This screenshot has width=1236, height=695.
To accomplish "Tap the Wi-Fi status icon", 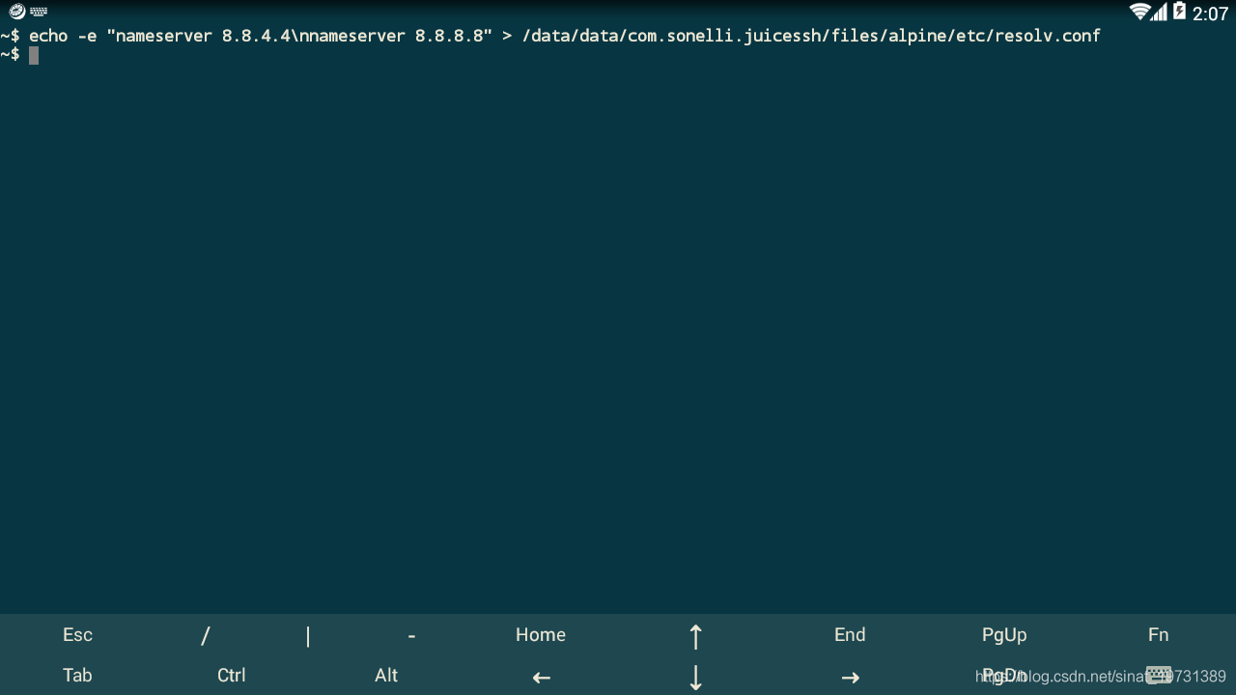I will 1139,12.
